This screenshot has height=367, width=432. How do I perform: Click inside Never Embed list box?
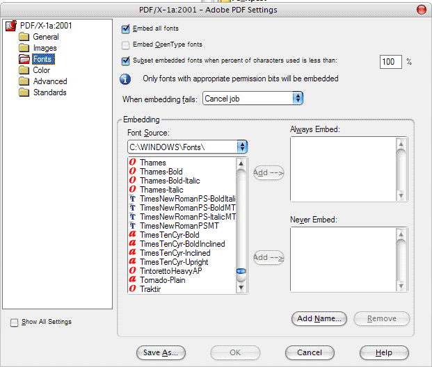pyautogui.click(x=343, y=259)
